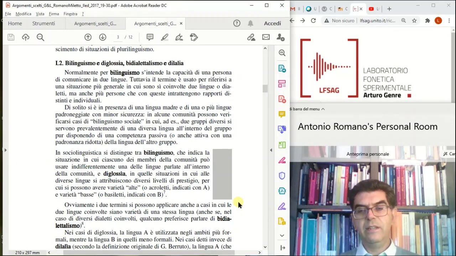Open the Fill & Sign tool in sidebar
456x256 pixels.
pyautogui.click(x=282, y=206)
